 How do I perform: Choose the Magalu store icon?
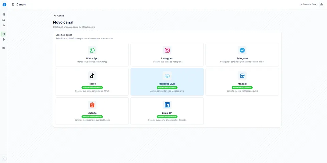click(x=242, y=76)
